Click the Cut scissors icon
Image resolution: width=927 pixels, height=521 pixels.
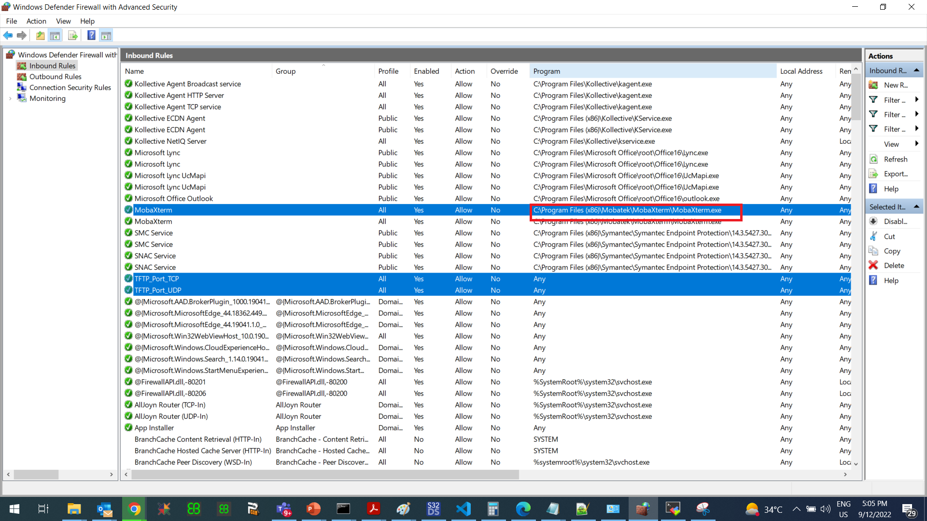(873, 236)
